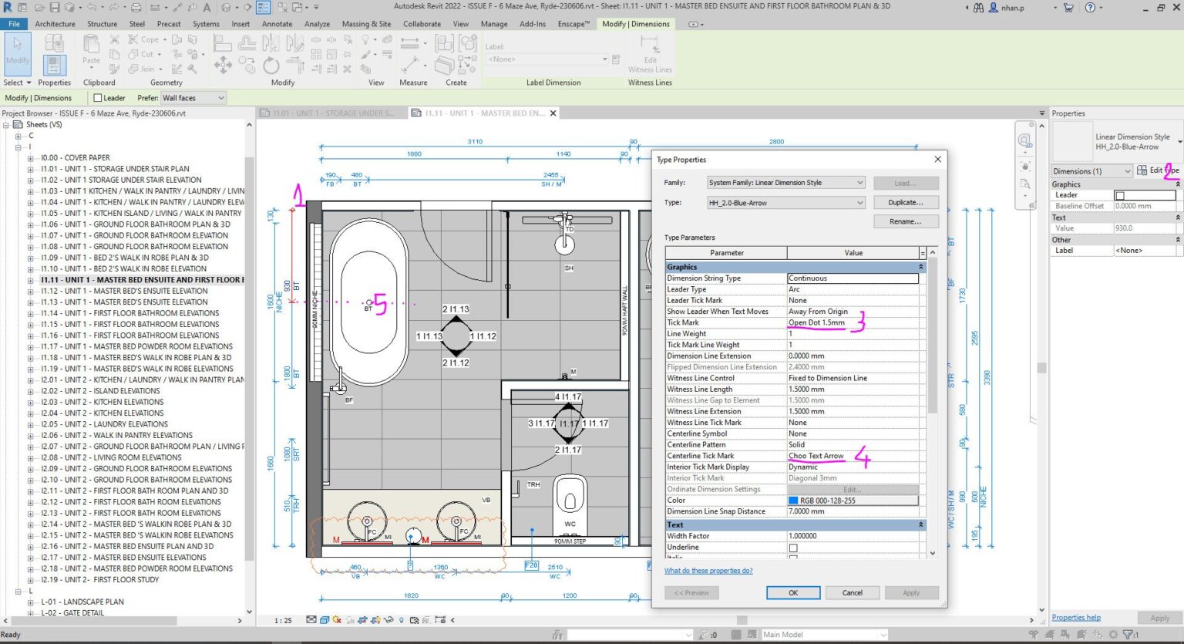Activate the Rotate tool in Modify panel
Image resolution: width=1184 pixels, height=644 pixels.
(271, 65)
